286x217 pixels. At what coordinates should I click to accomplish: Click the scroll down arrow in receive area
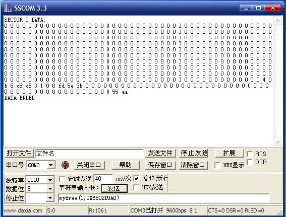(x=277, y=141)
